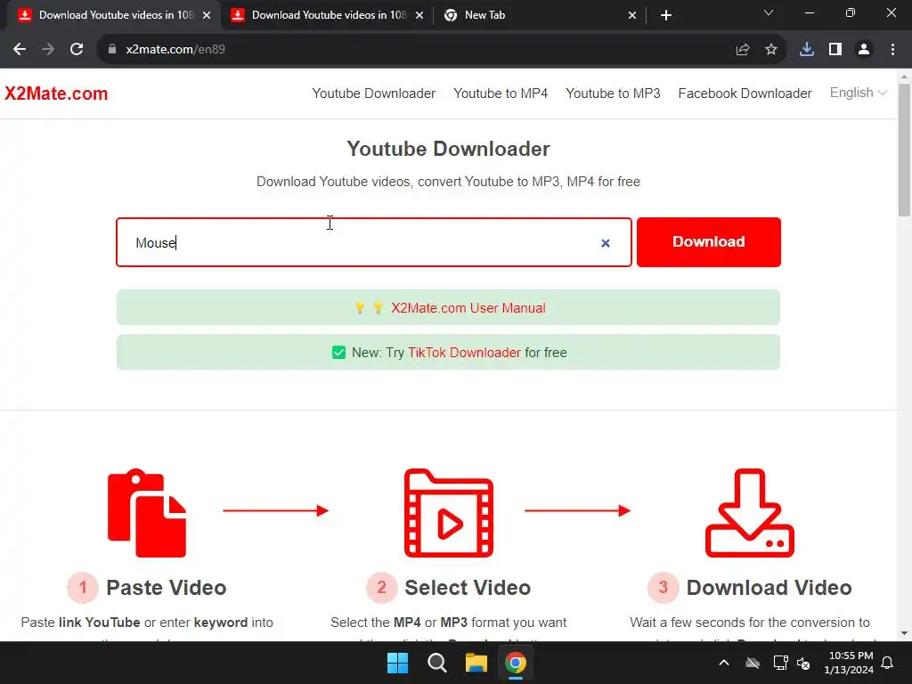Switch to the New Tab tab
The image size is (912, 684).
coord(536,15)
